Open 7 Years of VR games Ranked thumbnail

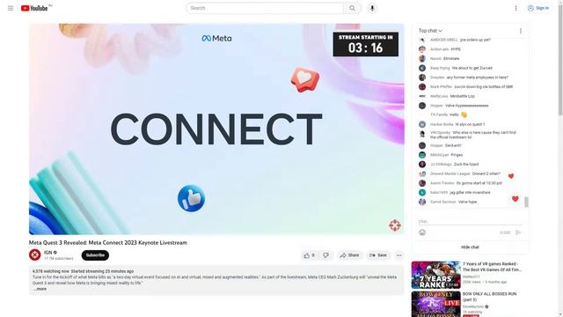click(x=436, y=275)
